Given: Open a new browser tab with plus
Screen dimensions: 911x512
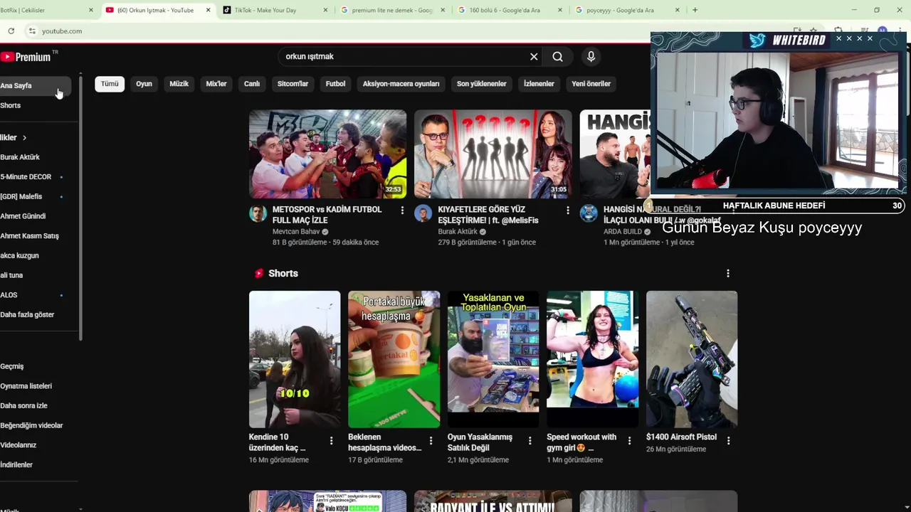Looking at the screenshot, I should [695, 10].
